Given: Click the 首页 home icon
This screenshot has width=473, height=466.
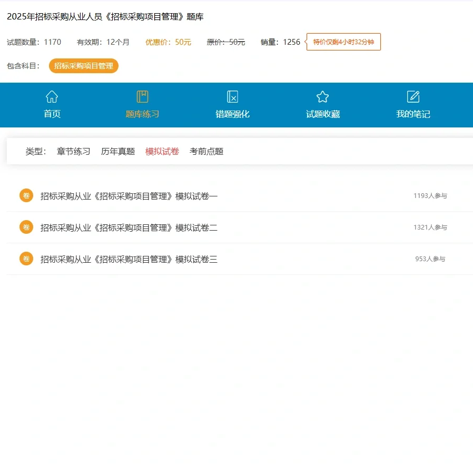Looking at the screenshot, I should click(52, 96).
